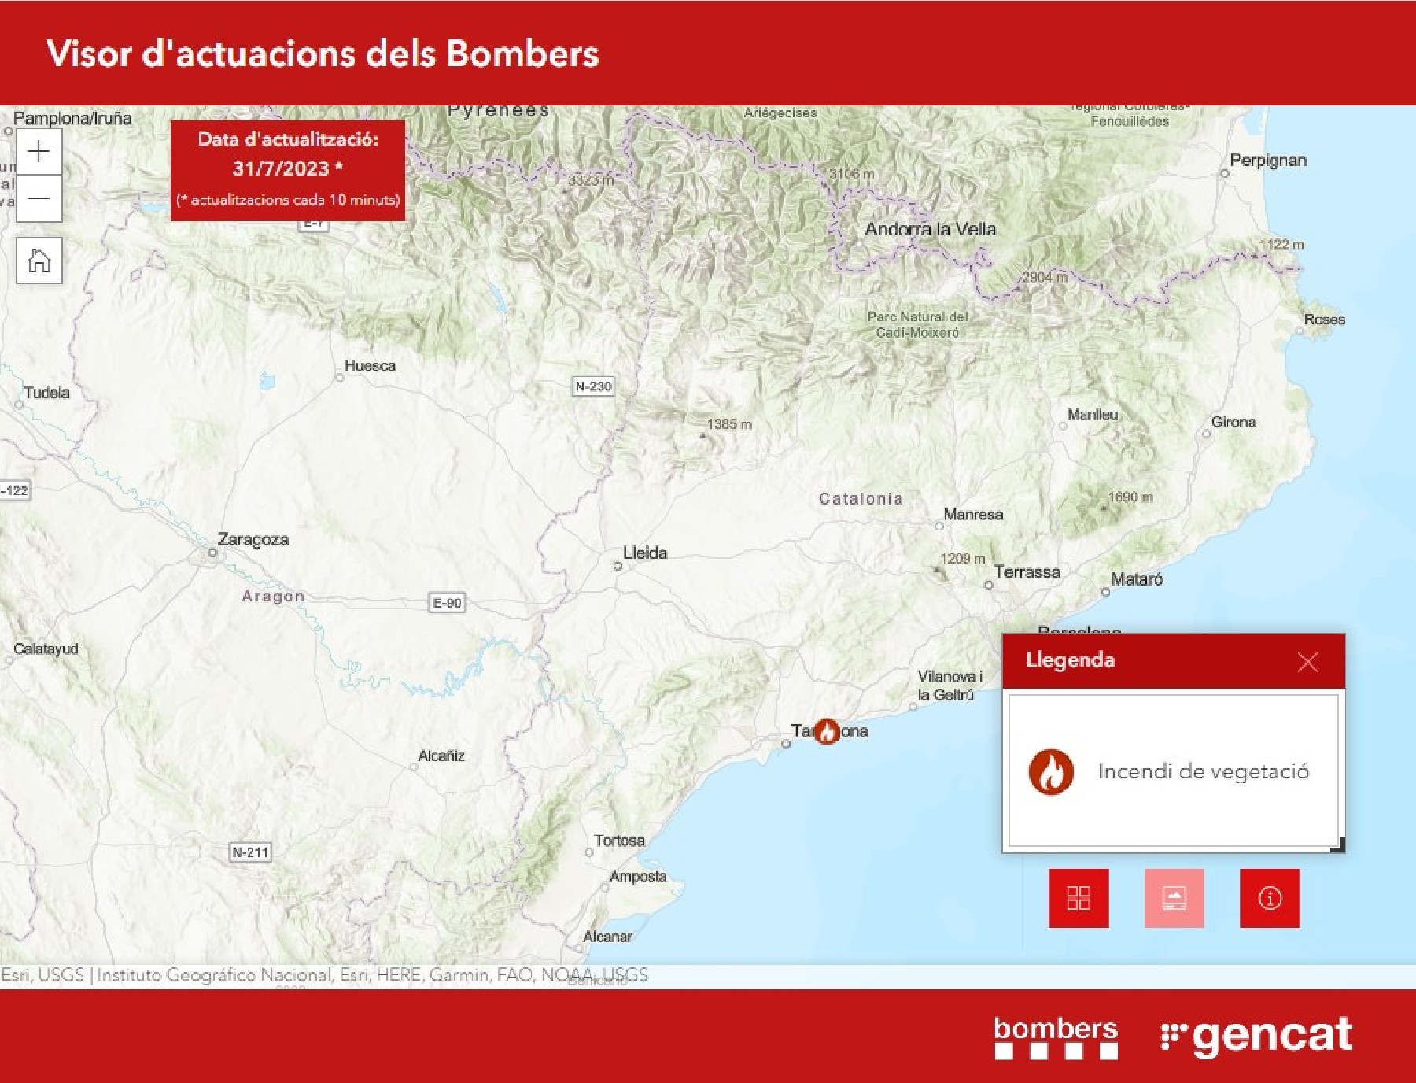Open the information widget button
1416x1083 pixels.
coord(1270,898)
